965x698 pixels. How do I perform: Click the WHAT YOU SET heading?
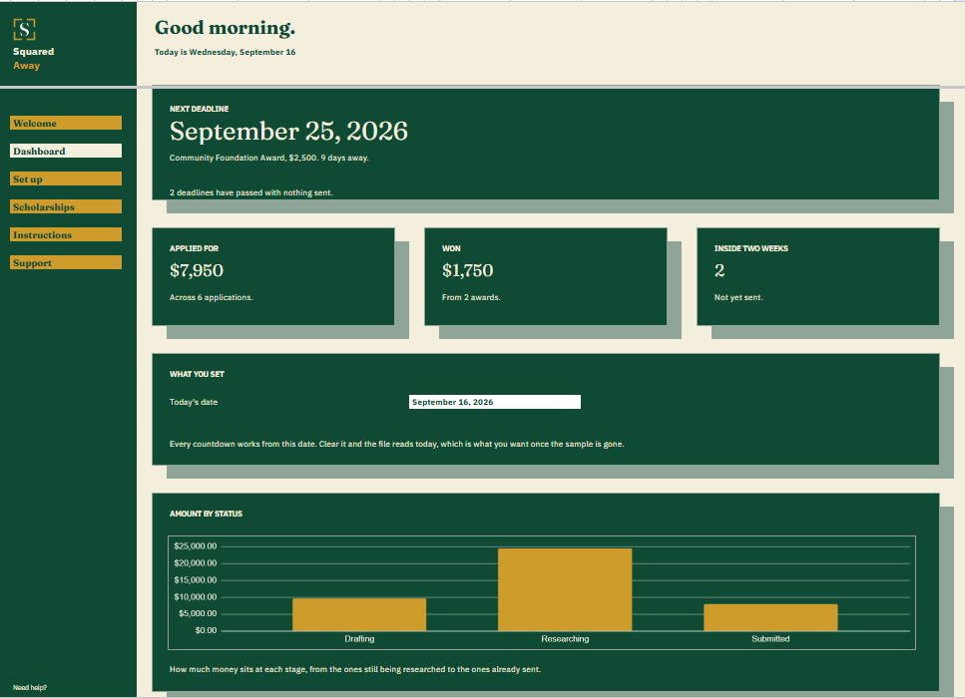point(197,374)
